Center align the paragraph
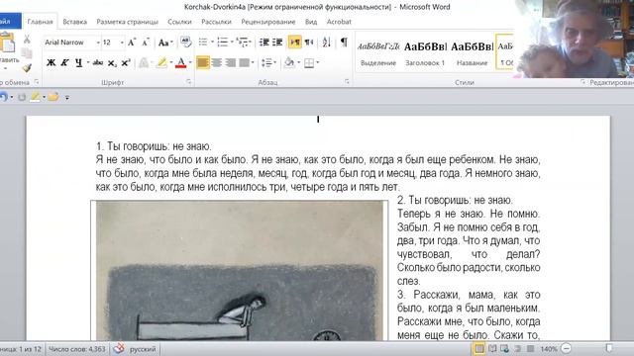Screen dimensions: 634x356 click(217, 63)
